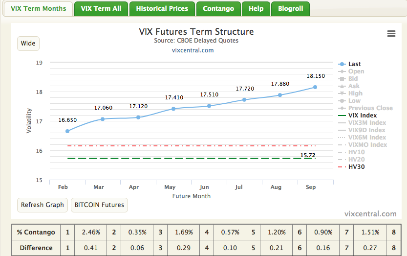
Task: Toggle the HV30 legend entry
Action: click(356, 167)
